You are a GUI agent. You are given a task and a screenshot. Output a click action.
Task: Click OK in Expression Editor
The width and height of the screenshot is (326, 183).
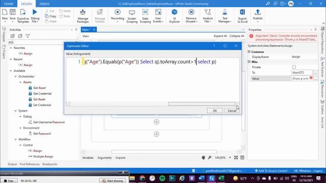click(215, 111)
